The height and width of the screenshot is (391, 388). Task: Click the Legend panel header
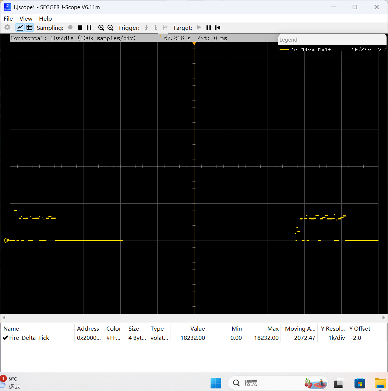pyautogui.click(x=332, y=40)
